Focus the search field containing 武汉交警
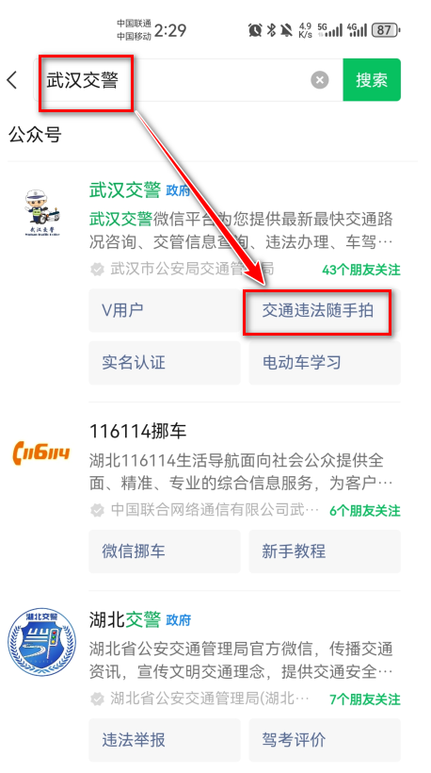Screen dimensions: 431x773 pos(188,80)
